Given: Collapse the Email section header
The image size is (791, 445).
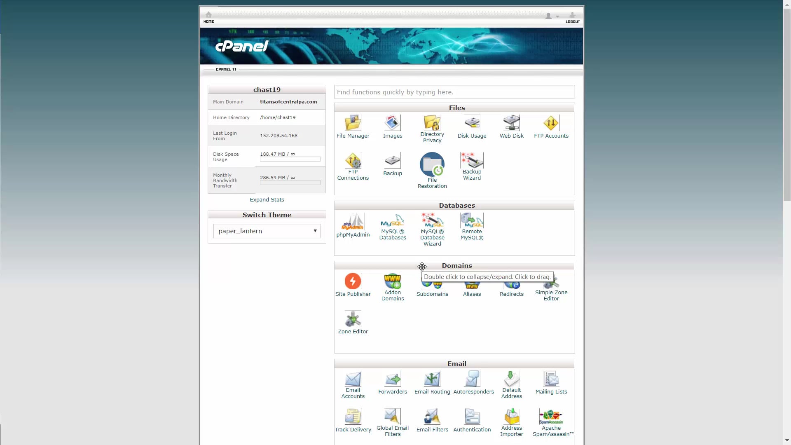Looking at the screenshot, I should 454,364.
